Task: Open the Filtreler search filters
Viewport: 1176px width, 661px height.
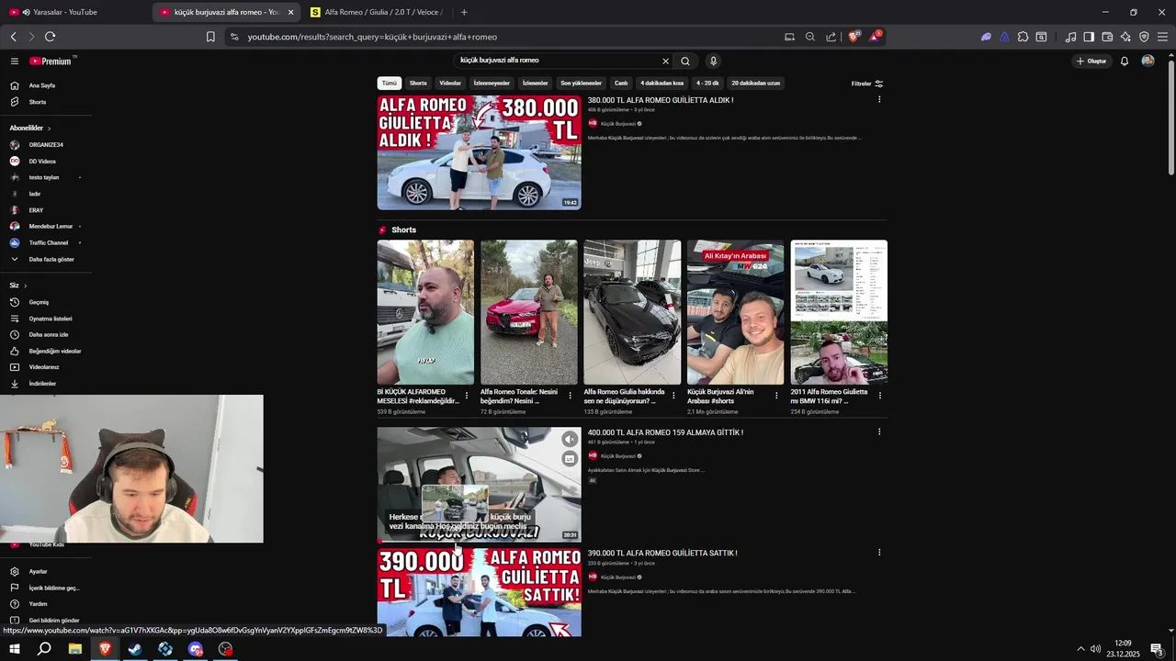Action: point(867,84)
